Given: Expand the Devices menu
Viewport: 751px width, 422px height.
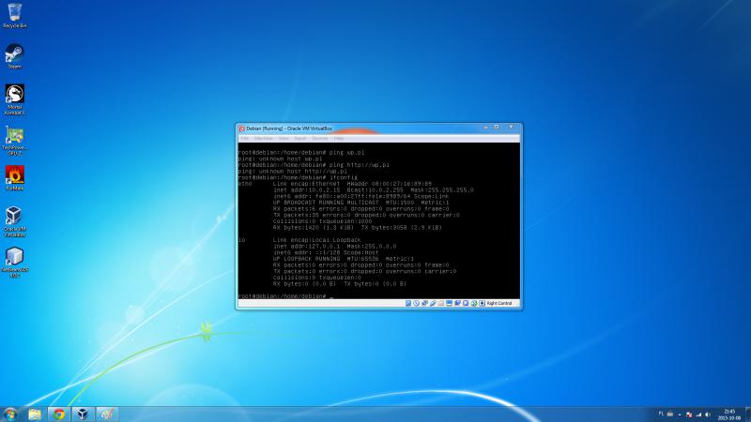Looking at the screenshot, I should click(320, 138).
